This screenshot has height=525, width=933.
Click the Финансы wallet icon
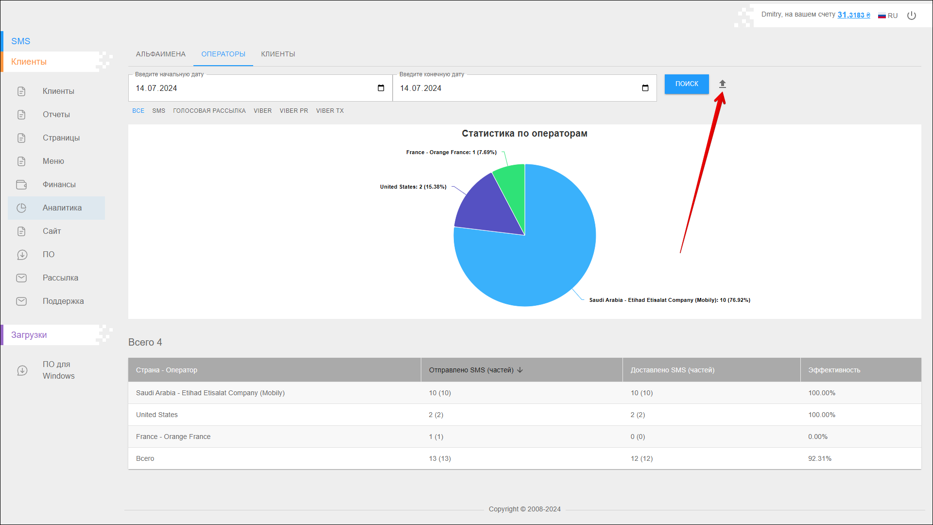tap(21, 185)
